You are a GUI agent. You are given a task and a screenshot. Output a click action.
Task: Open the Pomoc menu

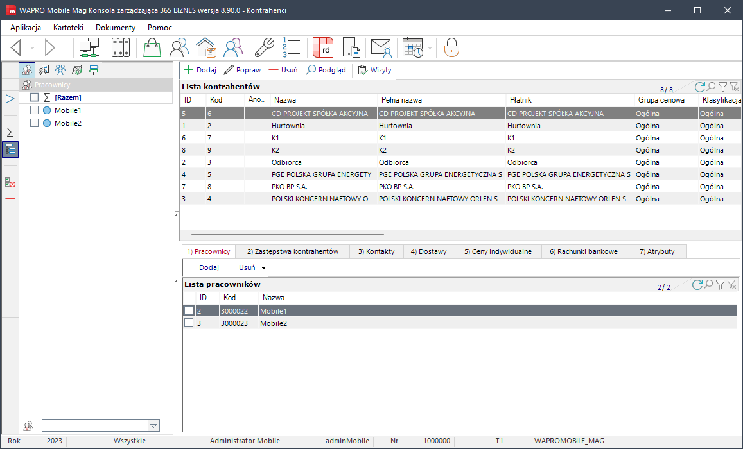pyautogui.click(x=160, y=28)
